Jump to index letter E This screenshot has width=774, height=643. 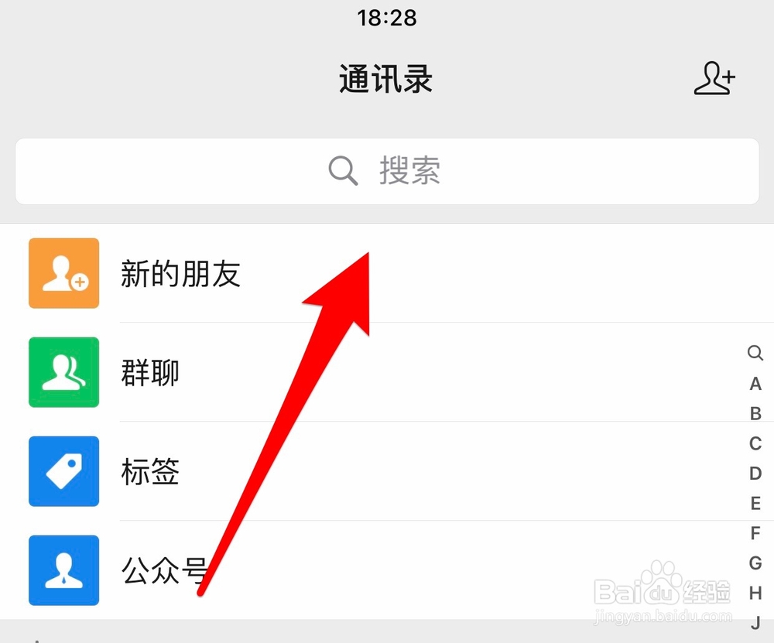[x=755, y=504]
